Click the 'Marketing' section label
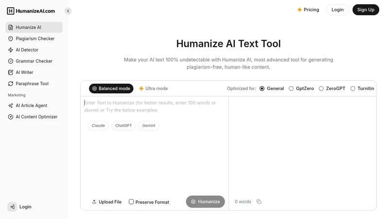 click(x=17, y=95)
